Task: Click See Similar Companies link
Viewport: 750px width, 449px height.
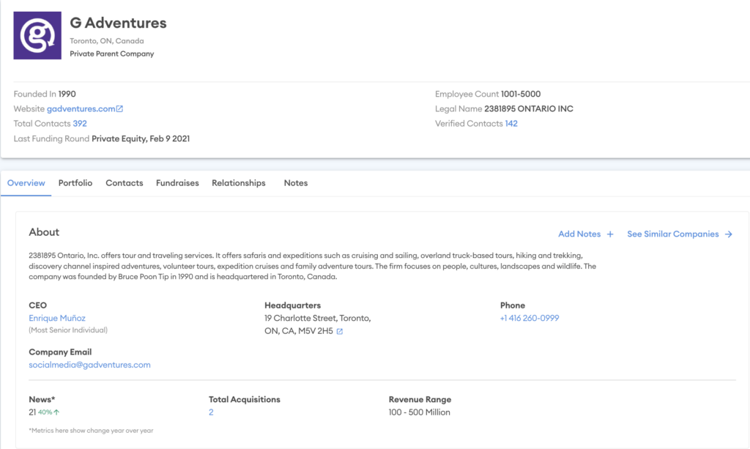Action: coord(673,234)
